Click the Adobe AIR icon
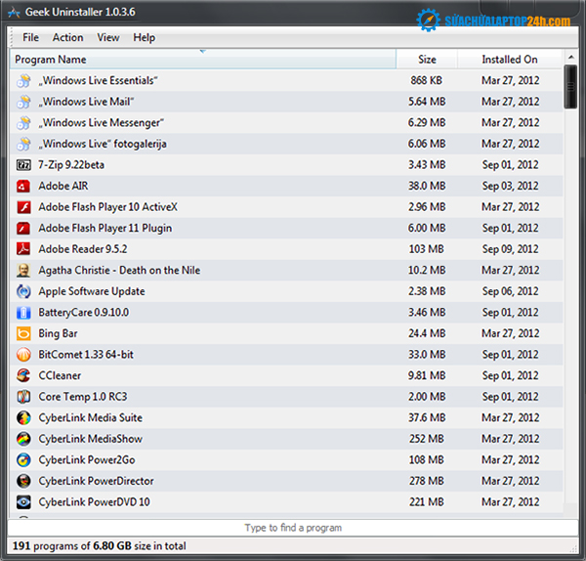Image resolution: width=586 pixels, height=561 pixels. pos(23,186)
